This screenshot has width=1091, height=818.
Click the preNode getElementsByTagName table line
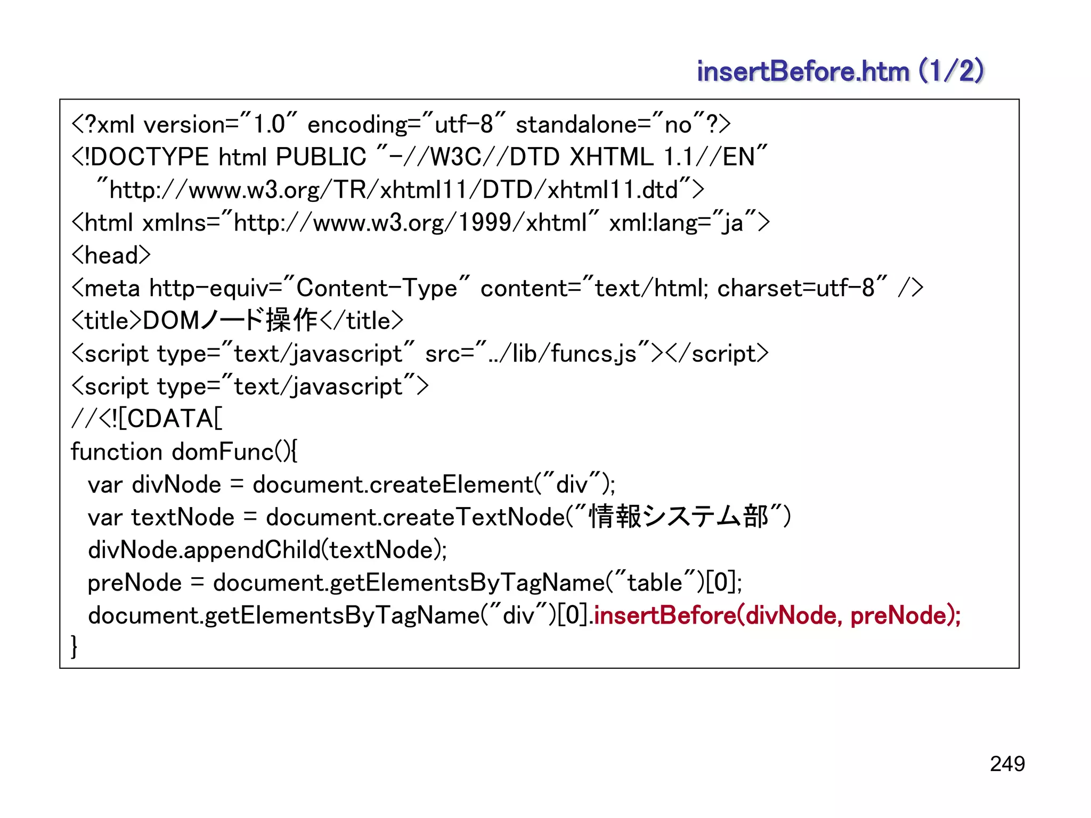[415, 583]
